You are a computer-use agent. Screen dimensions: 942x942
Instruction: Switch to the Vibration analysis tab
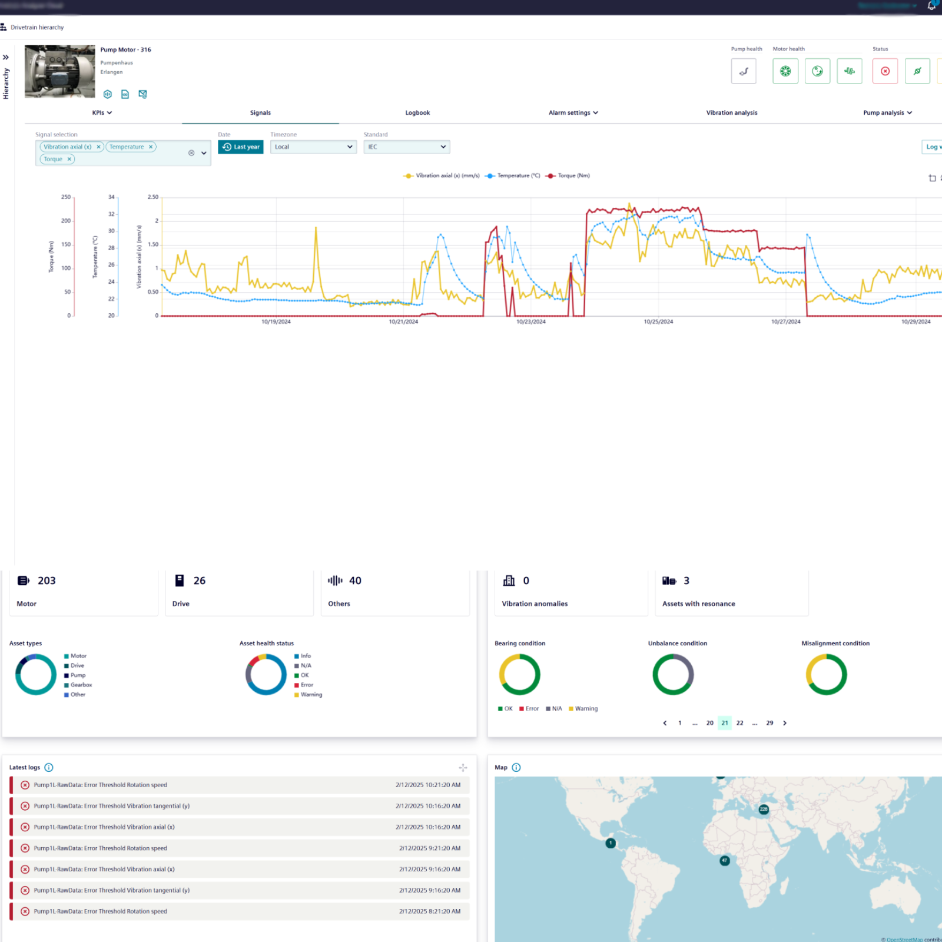(x=732, y=112)
